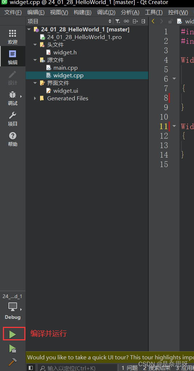Click the locator search input field
The image size is (194, 371).
point(78,368)
